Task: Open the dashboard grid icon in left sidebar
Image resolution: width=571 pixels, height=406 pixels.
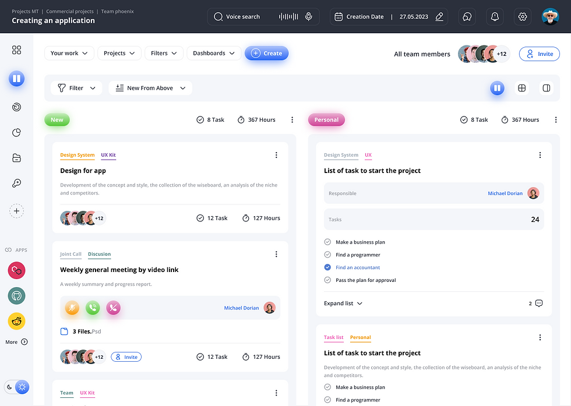Action: click(x=16, y=51)
